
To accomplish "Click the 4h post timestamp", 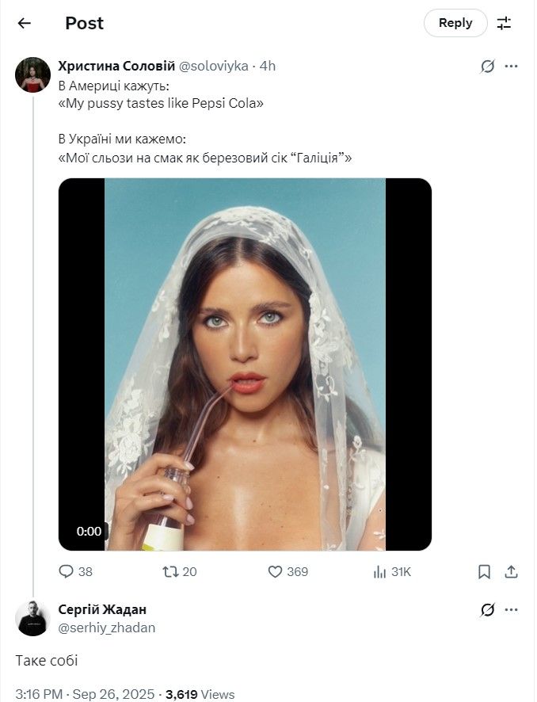I will coord(268,66).
